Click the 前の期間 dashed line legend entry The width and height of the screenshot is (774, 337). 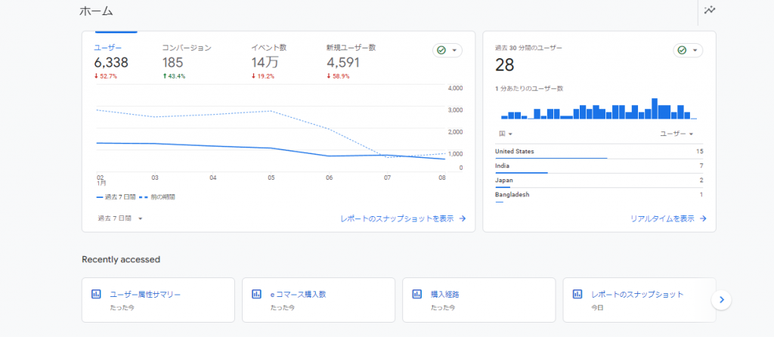156,197
